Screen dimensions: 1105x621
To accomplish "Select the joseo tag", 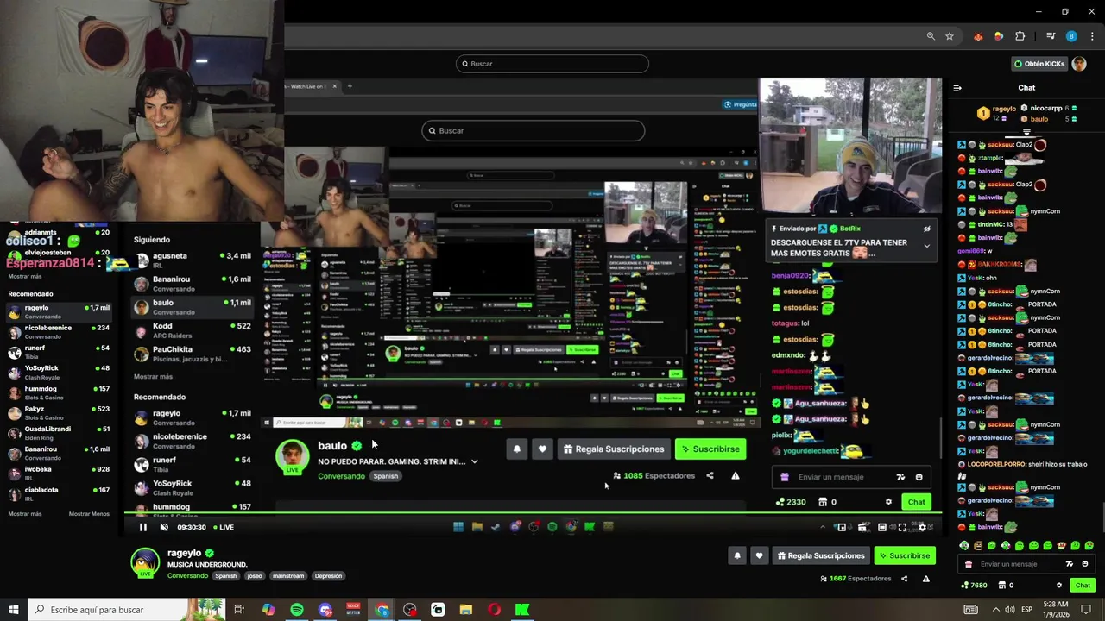I will (254, 576).
